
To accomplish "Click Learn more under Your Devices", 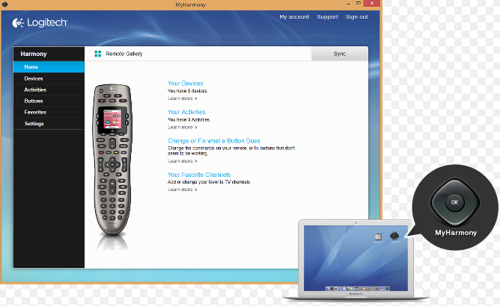I will coord(183,99).
